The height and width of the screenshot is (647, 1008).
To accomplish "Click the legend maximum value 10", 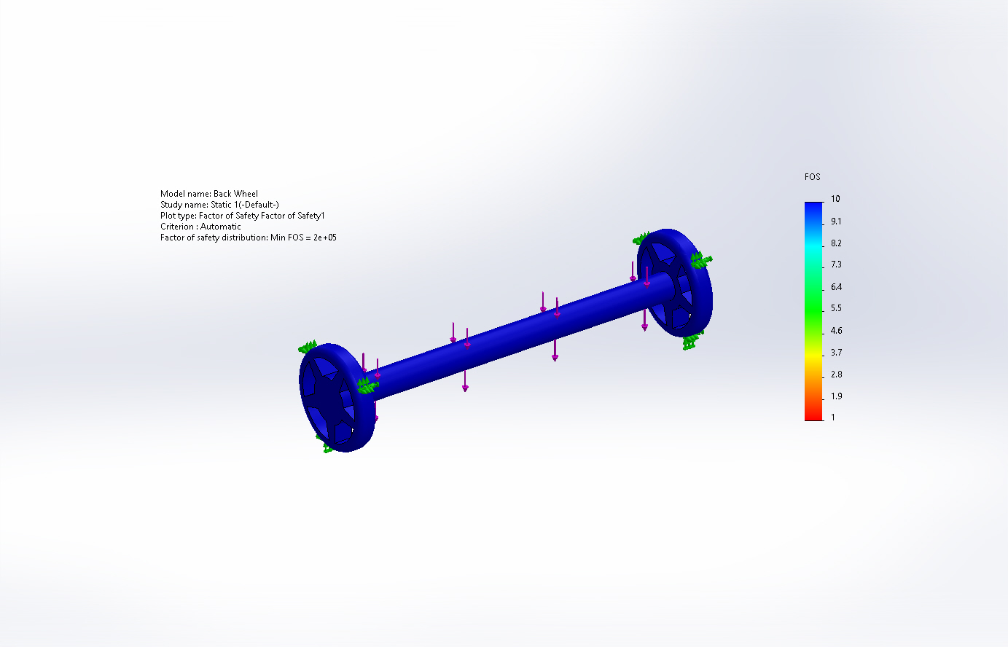I will point(835,199).
